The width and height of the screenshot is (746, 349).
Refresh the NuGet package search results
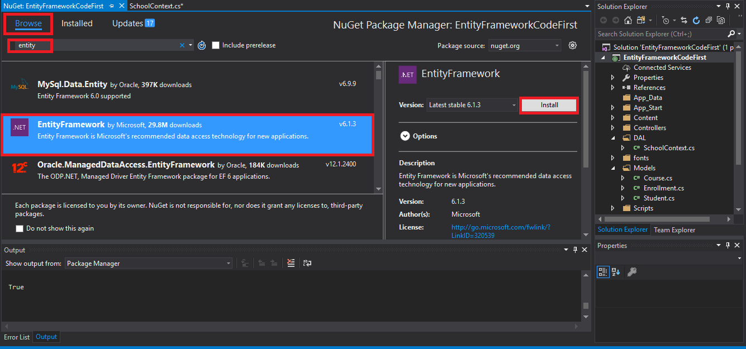point(202,45)
